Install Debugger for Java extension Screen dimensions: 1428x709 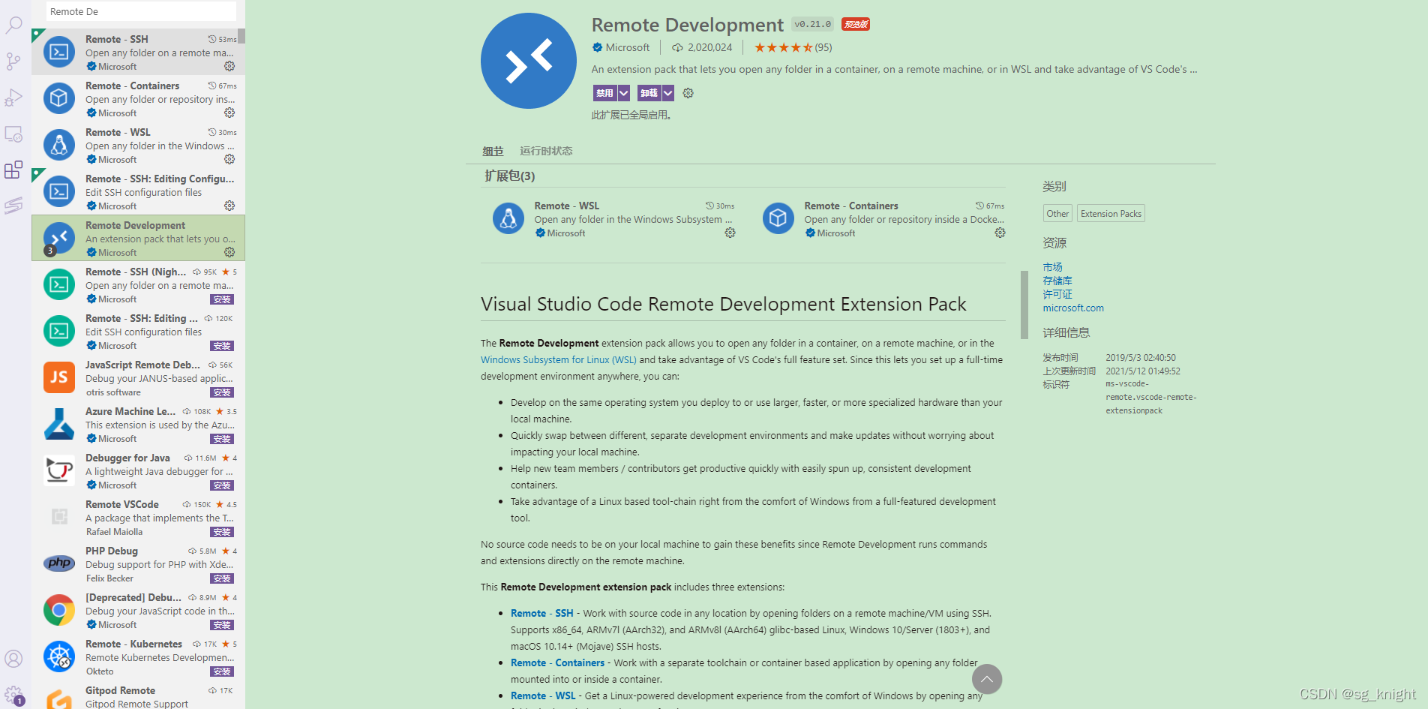point(222,485)
